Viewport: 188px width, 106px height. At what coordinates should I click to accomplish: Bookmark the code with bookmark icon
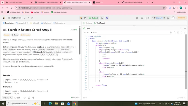pos(174,33)
